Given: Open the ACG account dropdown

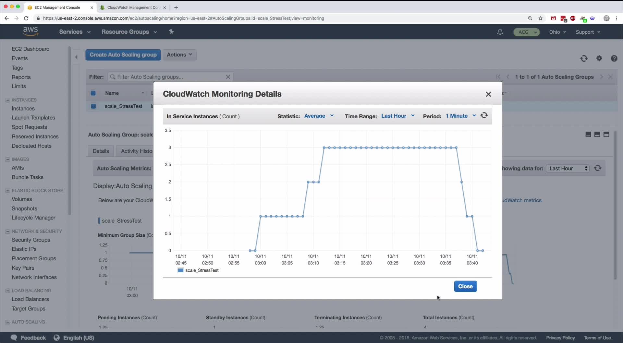Looking at the screenshot, I should coord(526,32).
